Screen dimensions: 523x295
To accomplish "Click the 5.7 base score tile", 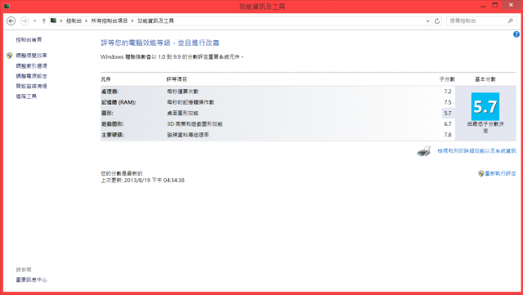I will 485,106.
